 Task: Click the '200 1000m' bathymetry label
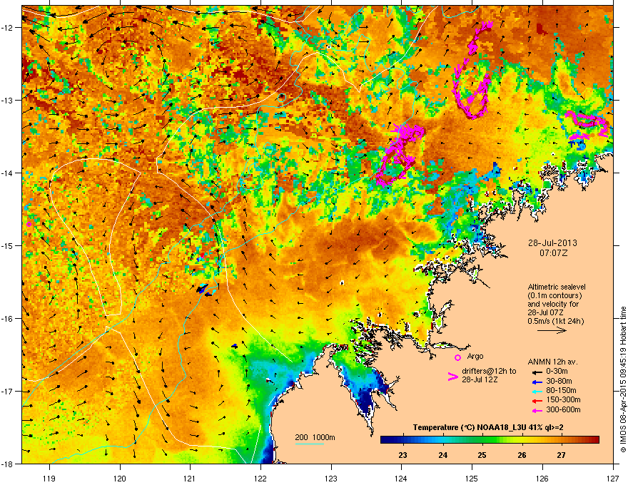(x=315, y=437)
